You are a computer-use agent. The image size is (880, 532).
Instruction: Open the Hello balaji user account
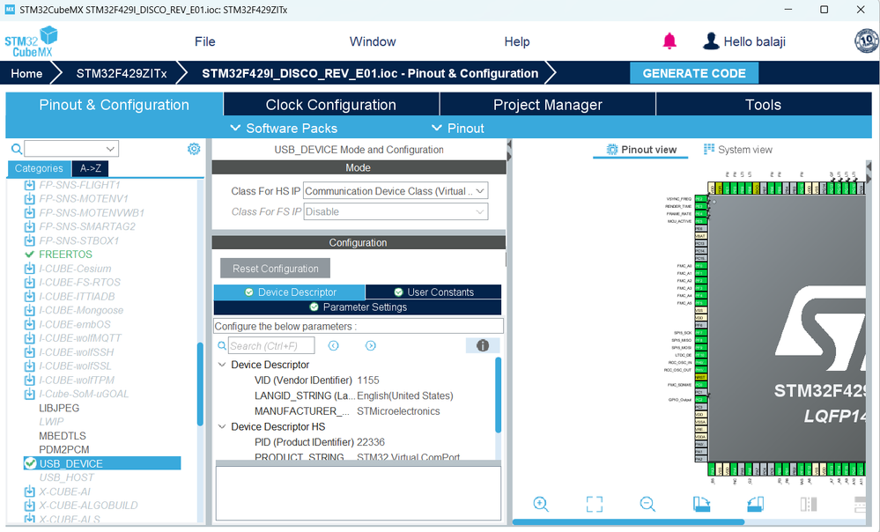[744, 41]
